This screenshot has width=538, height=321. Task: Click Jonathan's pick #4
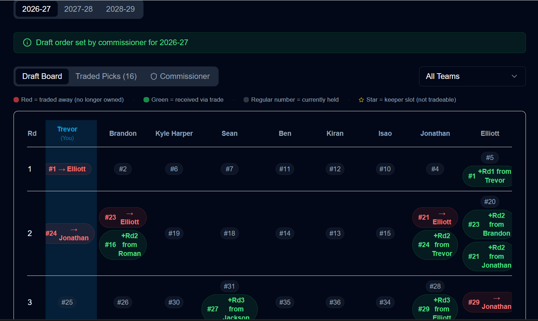[435, 169]
